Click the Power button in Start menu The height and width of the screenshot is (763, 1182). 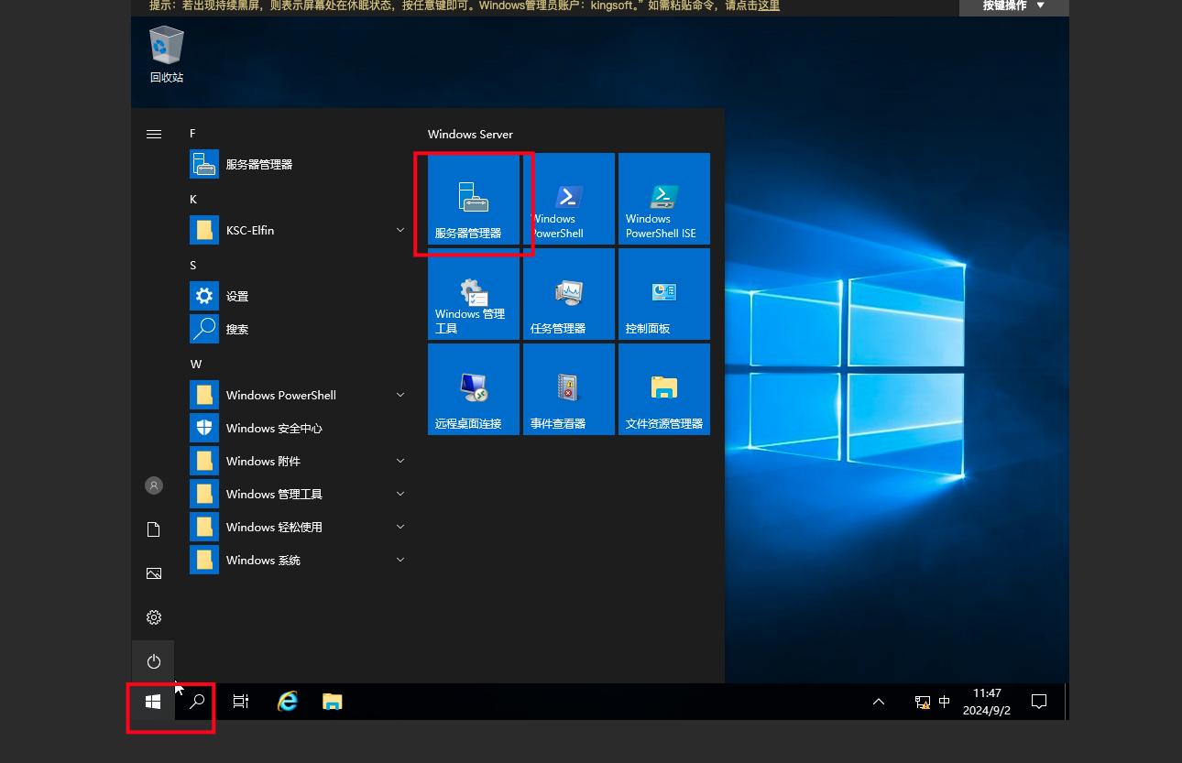tap(154, 661)
